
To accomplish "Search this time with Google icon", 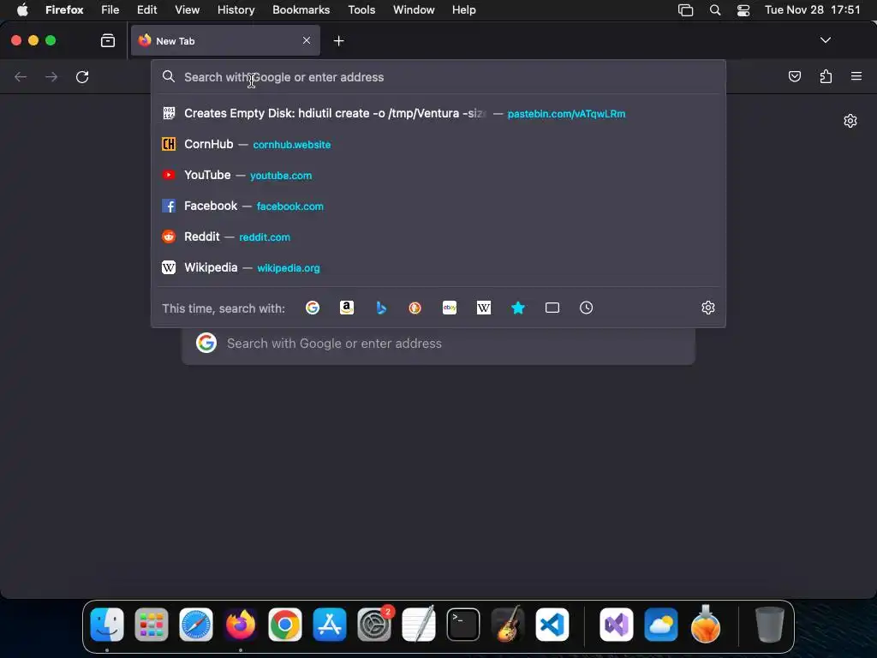I will (313, 308).
